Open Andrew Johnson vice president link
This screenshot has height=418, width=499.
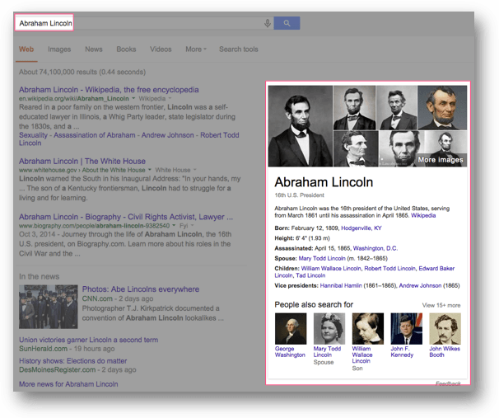pyautogui.click(x=420, y=286)
